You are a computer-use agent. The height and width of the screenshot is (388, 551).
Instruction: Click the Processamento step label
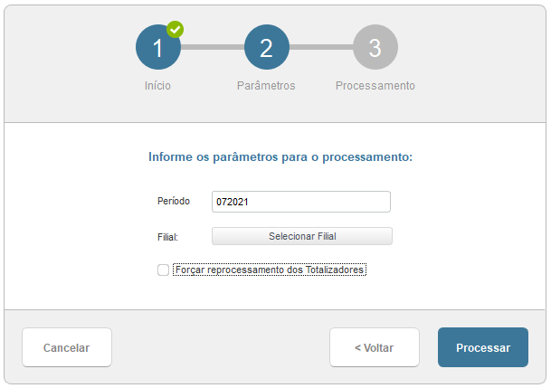pos(375,86)
